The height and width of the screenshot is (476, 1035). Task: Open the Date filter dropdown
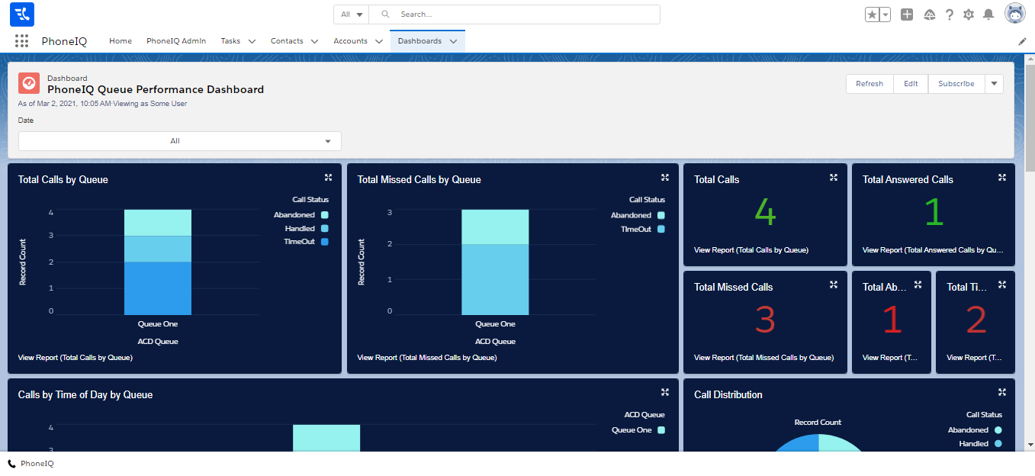click(180, 141)
